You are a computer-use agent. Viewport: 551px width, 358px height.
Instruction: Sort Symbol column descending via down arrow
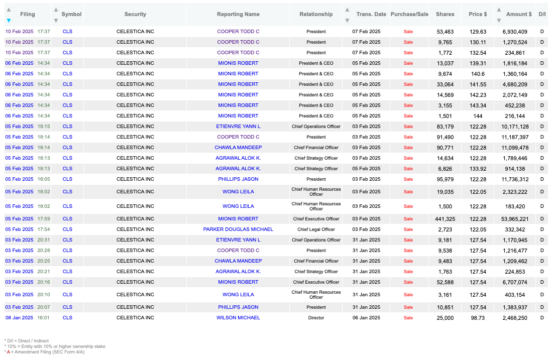click(x=56, y=21)
